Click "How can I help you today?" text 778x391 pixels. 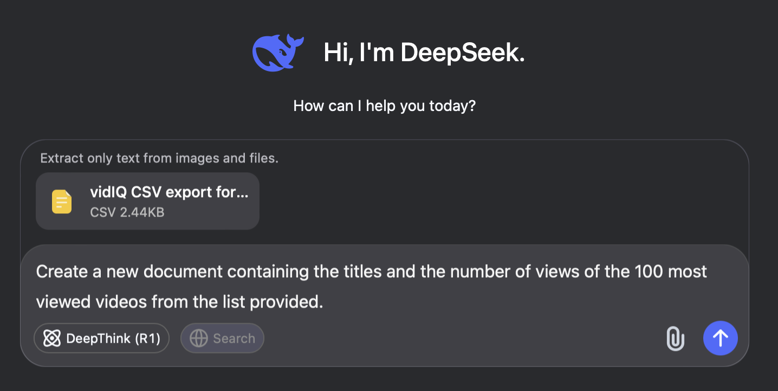pyautogui.click(x=385, y=106)
